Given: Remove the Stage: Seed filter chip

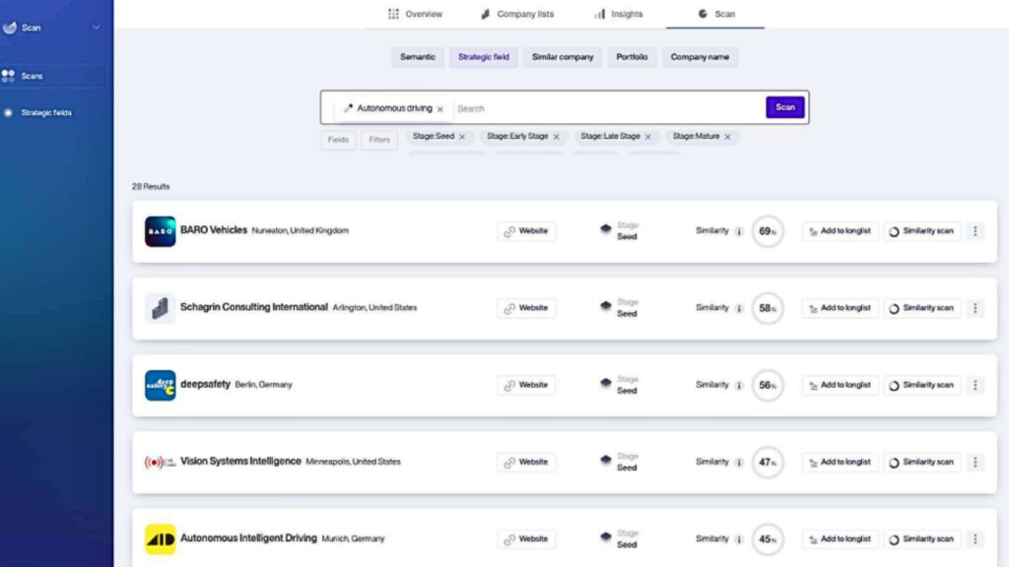Looking at the screenshot, I should coord(462,137).
